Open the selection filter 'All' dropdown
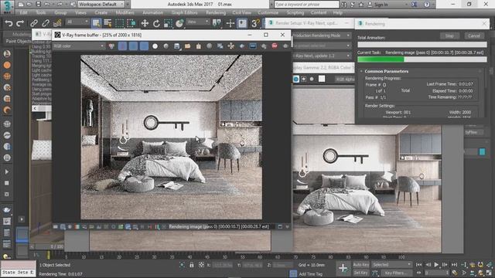 pyautogui.click(x=77, y=22)
